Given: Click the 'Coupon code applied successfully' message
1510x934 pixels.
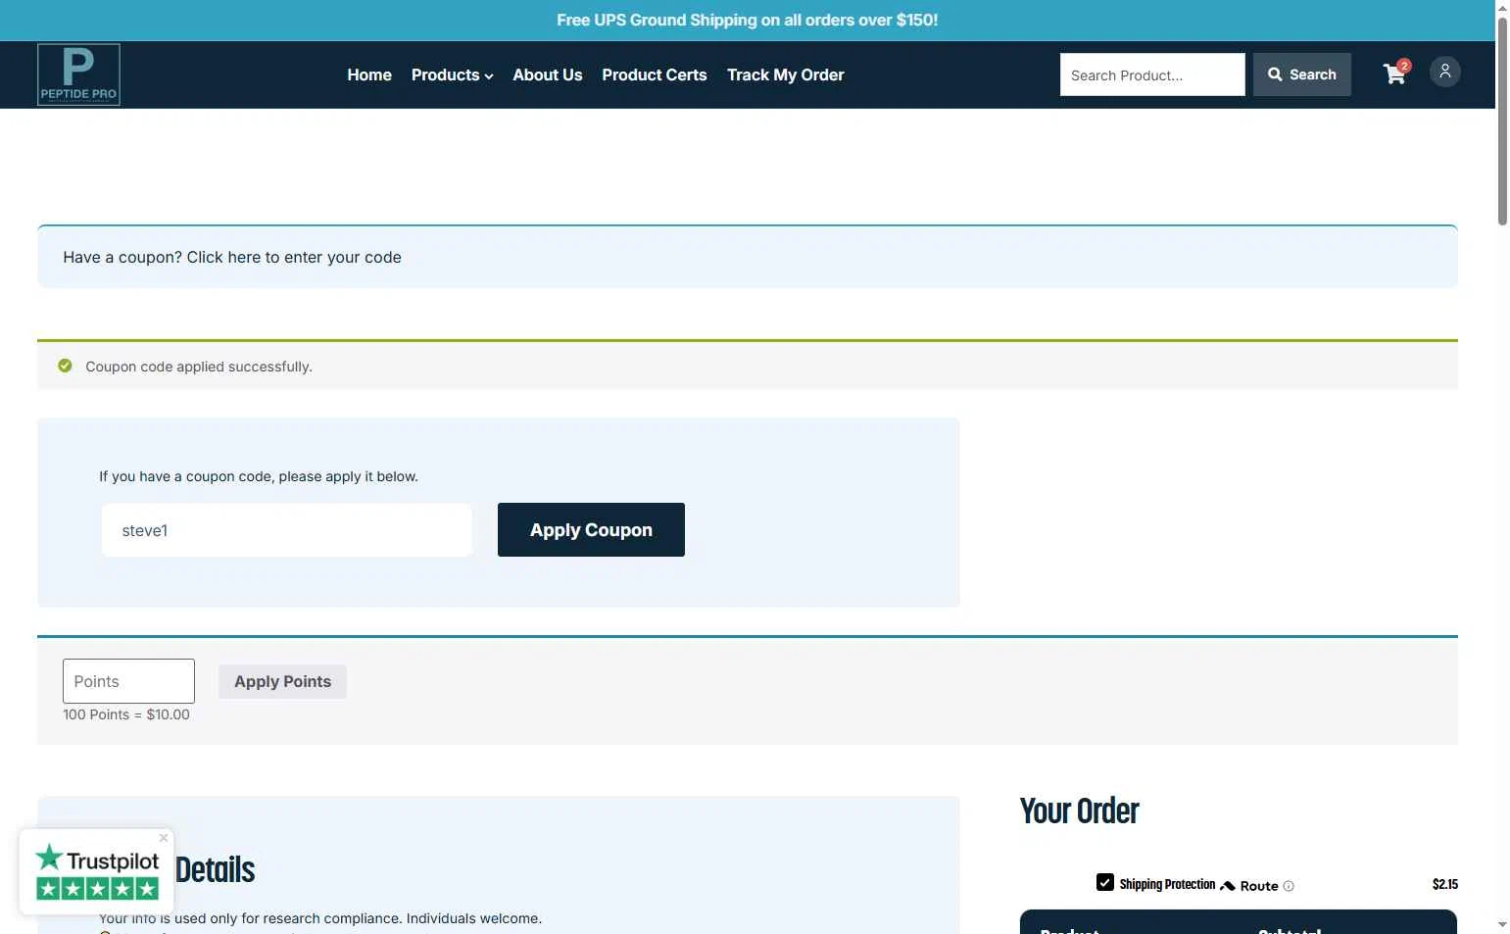Looking at the screenshot, I should pyautogui.click(x=199, y=367).
